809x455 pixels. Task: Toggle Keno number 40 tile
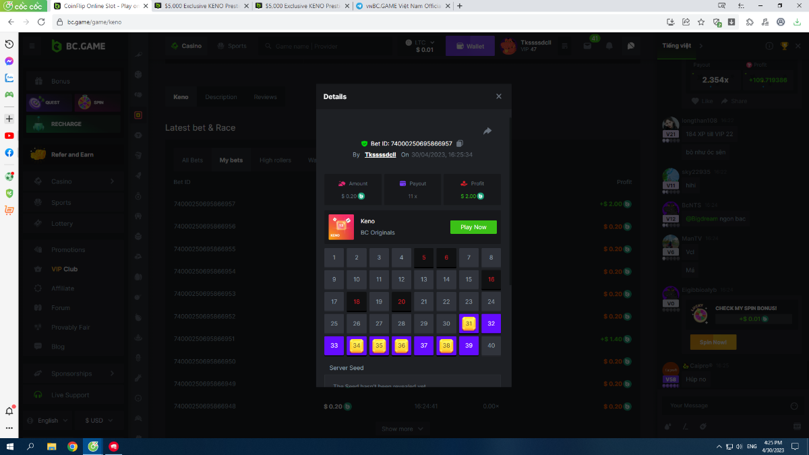pos(491,346)
